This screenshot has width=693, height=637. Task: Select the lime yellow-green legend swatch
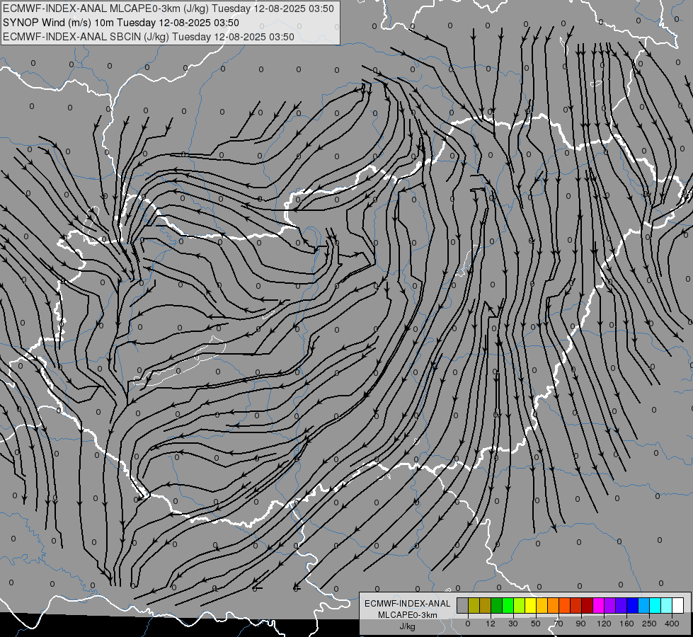[x=520, y=605]
